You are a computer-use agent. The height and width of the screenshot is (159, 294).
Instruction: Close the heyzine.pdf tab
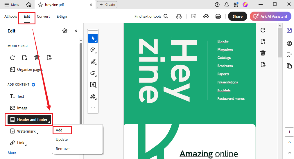[91, 5]
